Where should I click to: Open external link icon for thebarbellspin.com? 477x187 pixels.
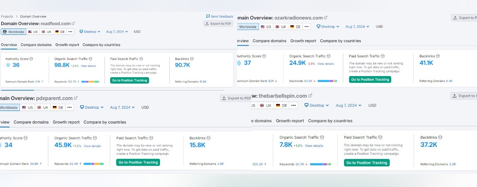coord(310,96)
